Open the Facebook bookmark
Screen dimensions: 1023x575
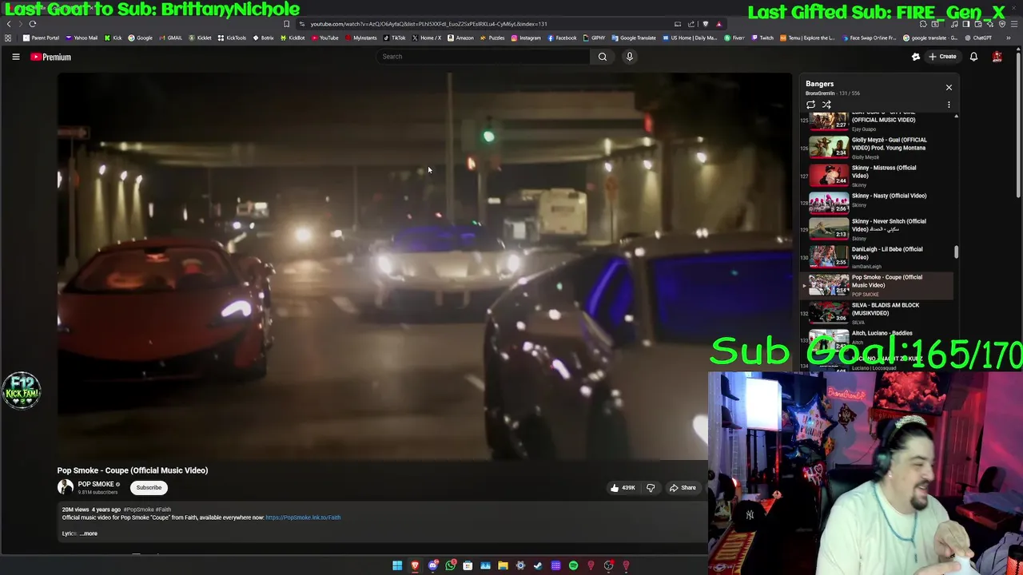[x=562, y=38]
